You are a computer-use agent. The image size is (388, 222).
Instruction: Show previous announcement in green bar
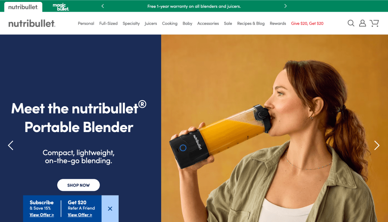click(x=103, y=6)
